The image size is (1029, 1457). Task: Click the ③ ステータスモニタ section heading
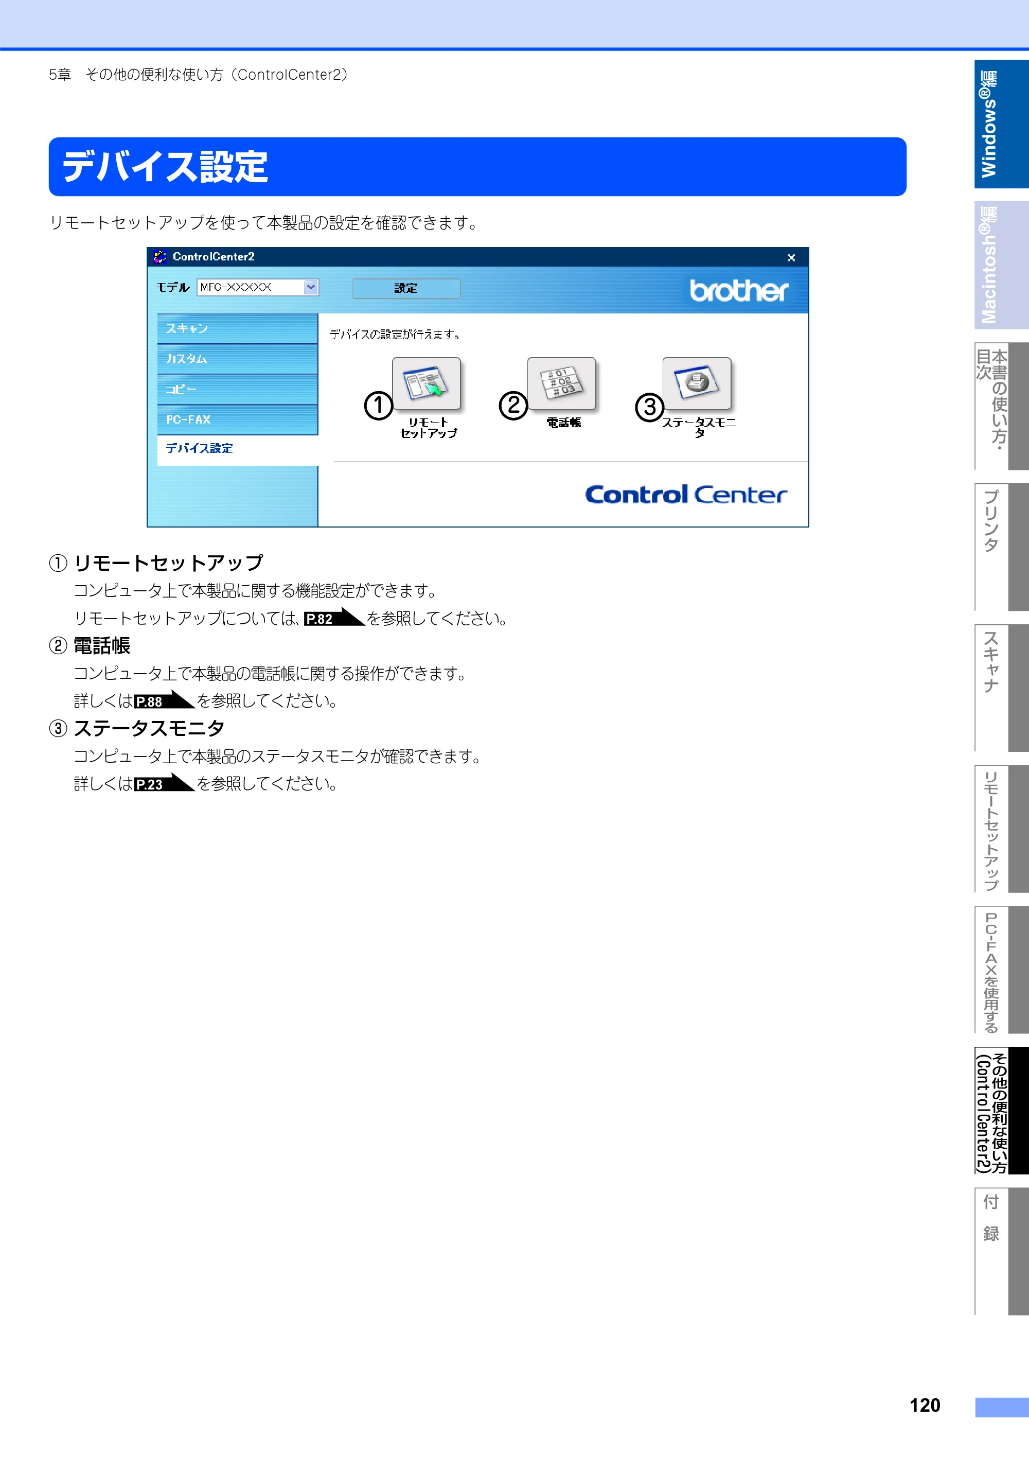tap(137, 729)
